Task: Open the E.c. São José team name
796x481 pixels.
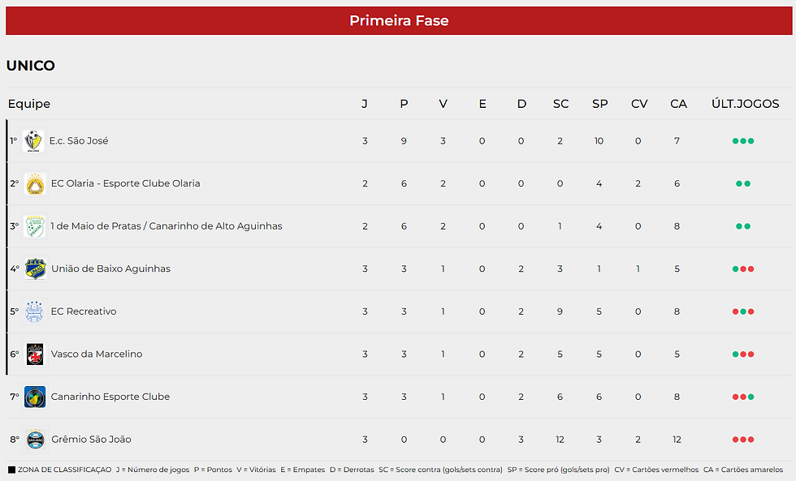Action: (x=79, y=141)
